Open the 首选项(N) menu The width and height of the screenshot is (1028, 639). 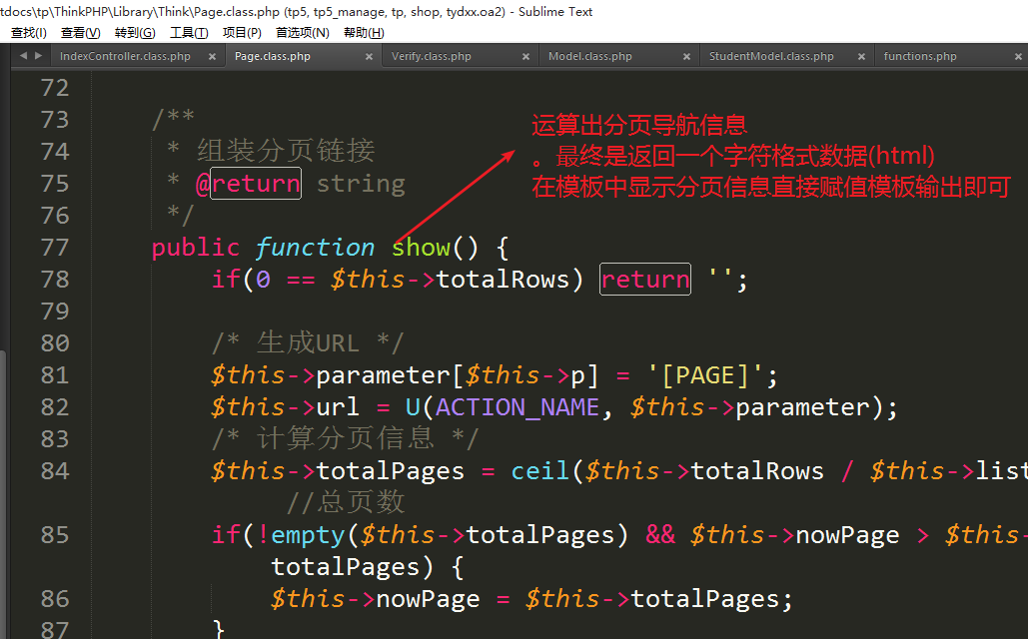pyautogui.click(x=303, y=33)
